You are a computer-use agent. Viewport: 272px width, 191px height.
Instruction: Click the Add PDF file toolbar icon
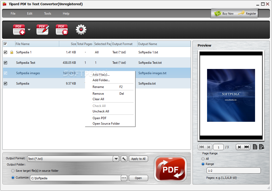[x=19, y=30]
